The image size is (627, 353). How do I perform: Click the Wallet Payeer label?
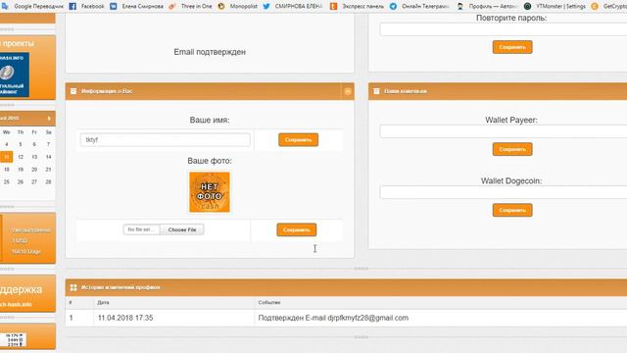coord(511,120)
